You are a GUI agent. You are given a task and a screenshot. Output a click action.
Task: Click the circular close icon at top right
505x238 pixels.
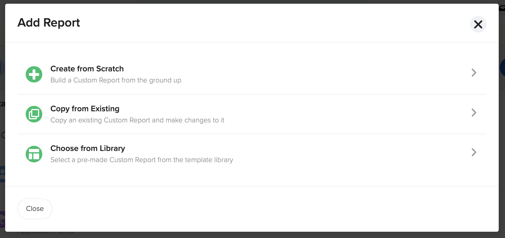point(478,25)
